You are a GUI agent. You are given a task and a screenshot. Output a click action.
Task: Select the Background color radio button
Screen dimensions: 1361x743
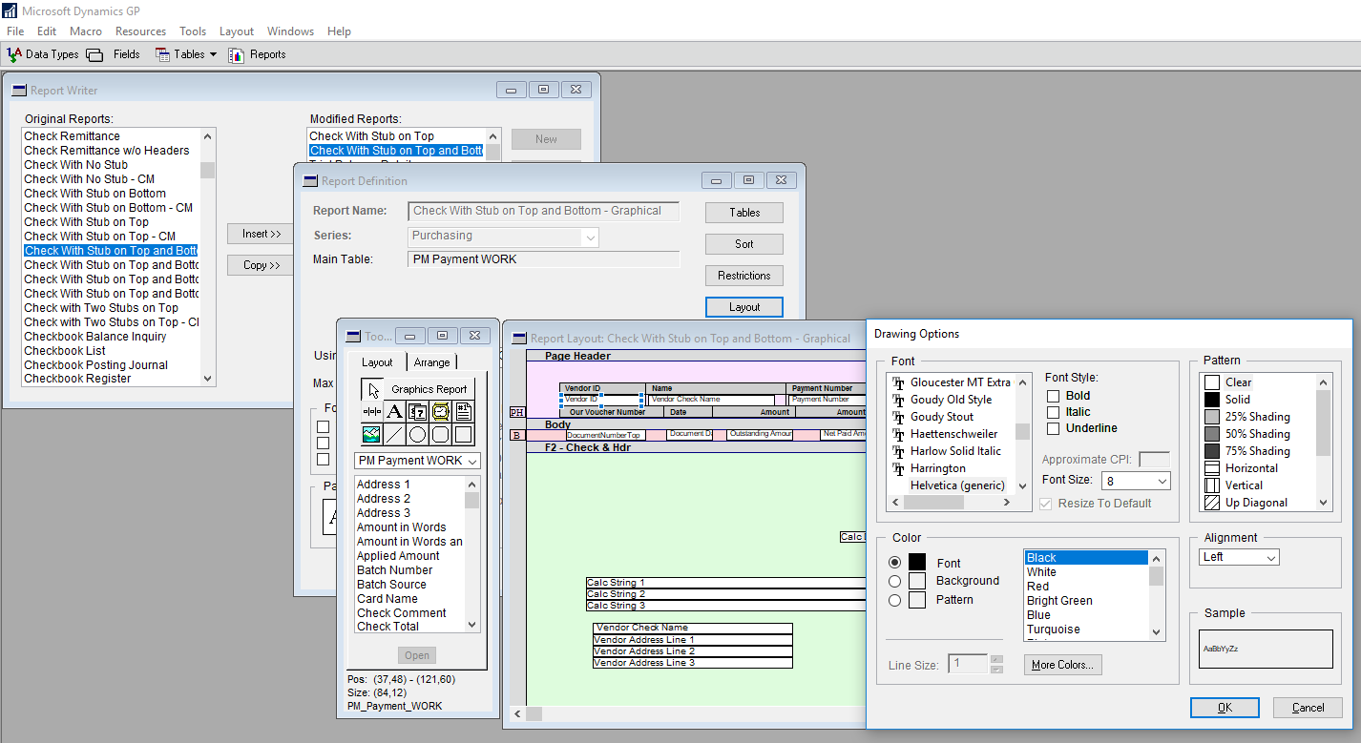pos(895,581)
